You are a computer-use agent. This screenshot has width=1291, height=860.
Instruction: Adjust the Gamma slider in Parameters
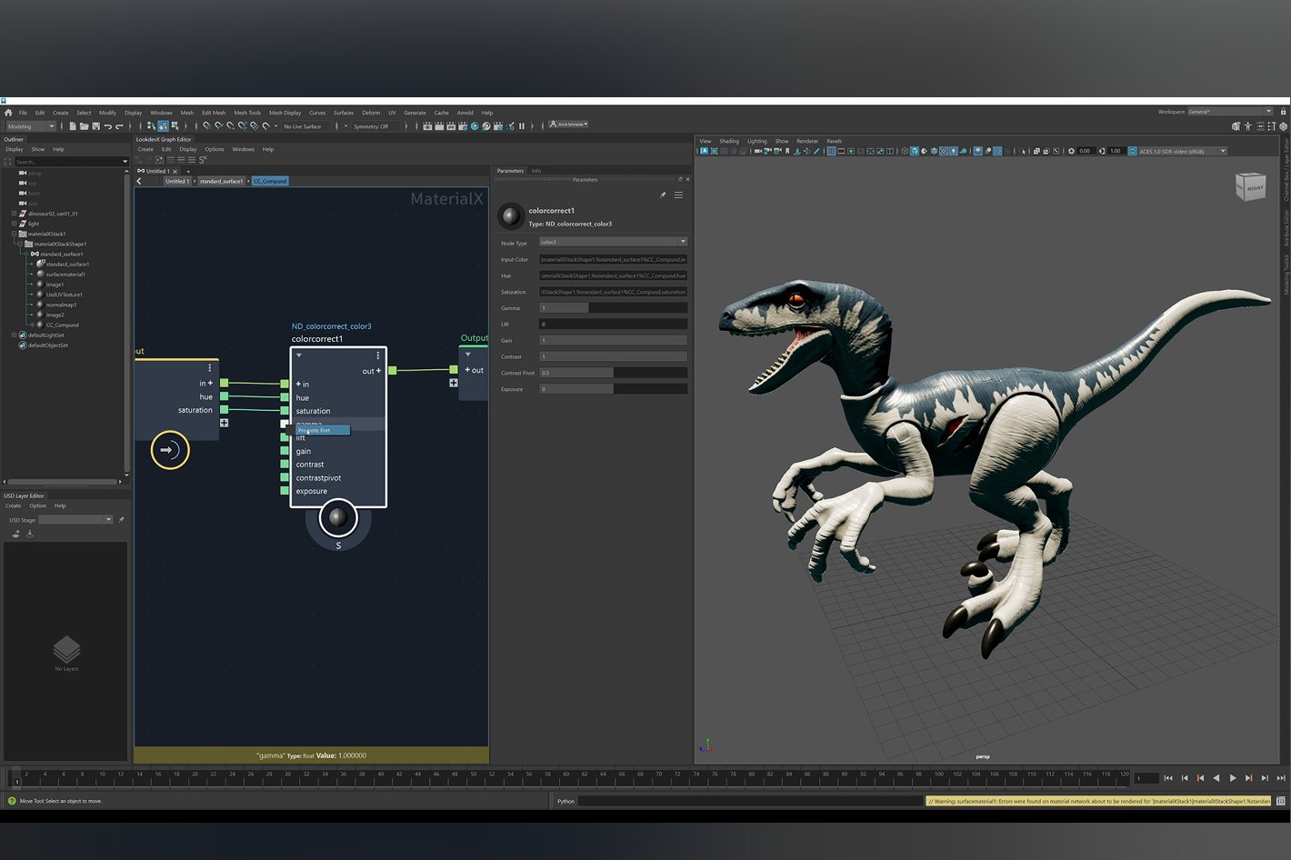[x=613, y=308]
